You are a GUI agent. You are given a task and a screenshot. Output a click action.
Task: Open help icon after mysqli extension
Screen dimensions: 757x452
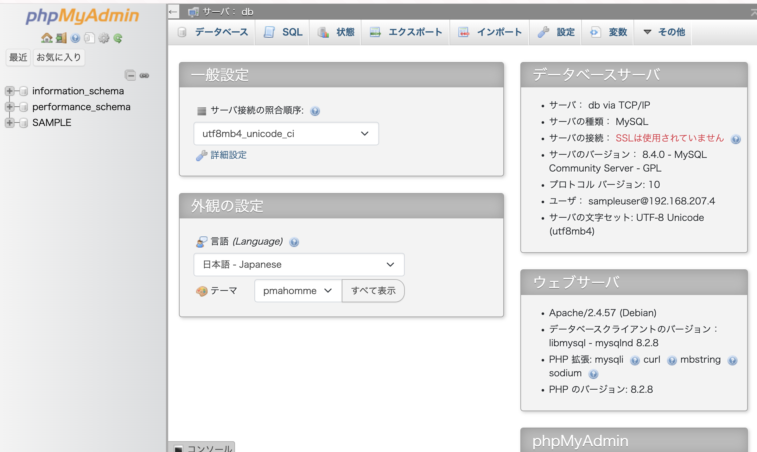click(x=634, y=360)
